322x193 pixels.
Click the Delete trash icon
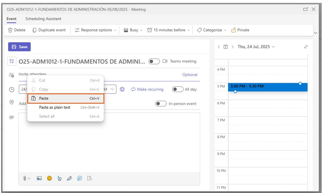click(10, 30)
